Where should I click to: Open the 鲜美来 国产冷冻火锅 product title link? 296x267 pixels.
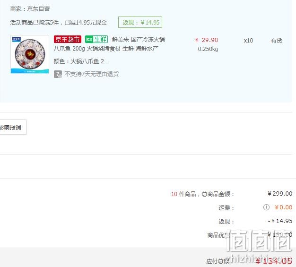tap(109, 44)
